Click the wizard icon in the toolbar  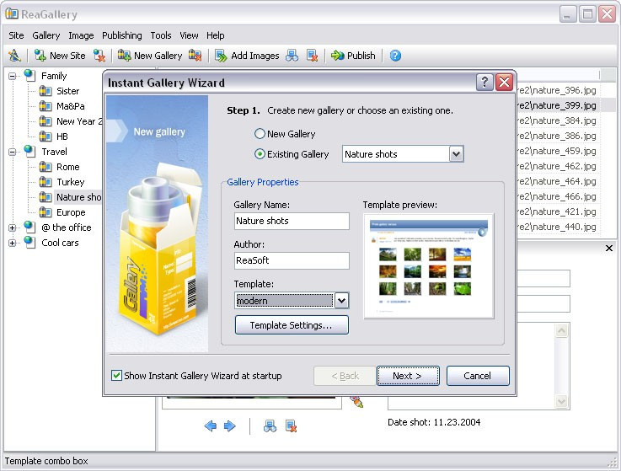point(14,56)
